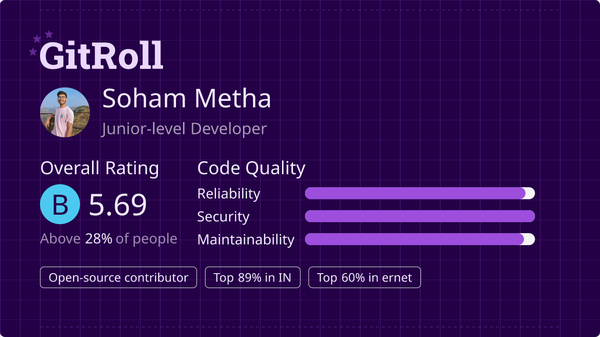Click the Maintainability progress bar

[420, 239]
